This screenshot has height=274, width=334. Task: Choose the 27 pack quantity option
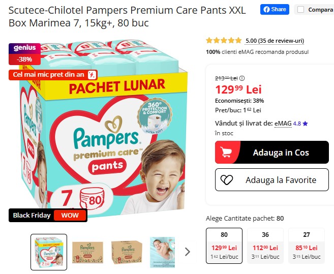coord(307,246)
